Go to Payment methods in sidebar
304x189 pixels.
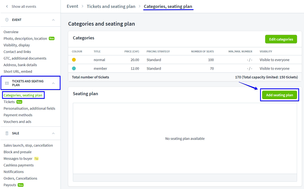coord(18,115)
